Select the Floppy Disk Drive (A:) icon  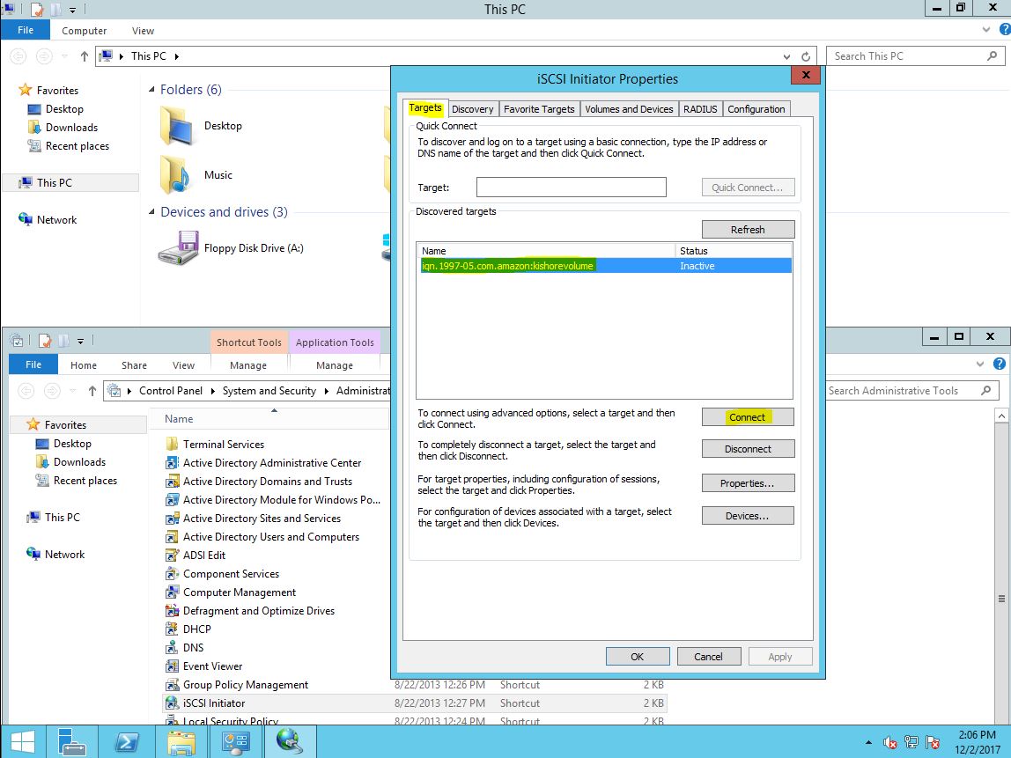pos(179,248)
